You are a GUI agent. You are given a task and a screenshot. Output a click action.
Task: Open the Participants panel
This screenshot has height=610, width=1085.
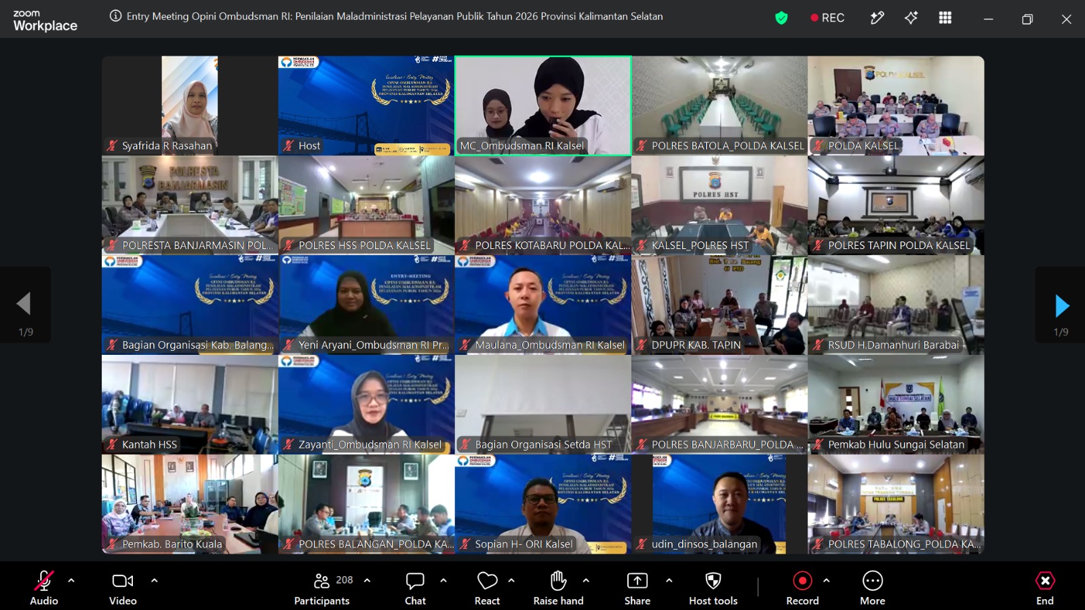pos(322,587)
